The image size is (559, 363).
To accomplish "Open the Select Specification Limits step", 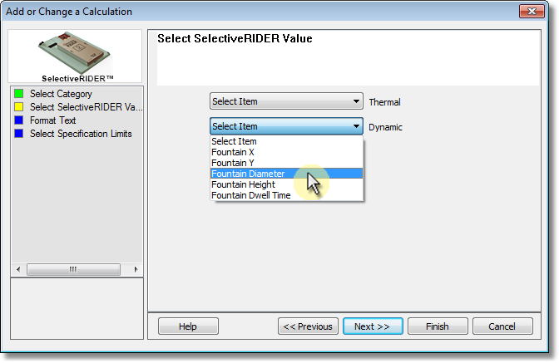I will (x=81, y=134).
